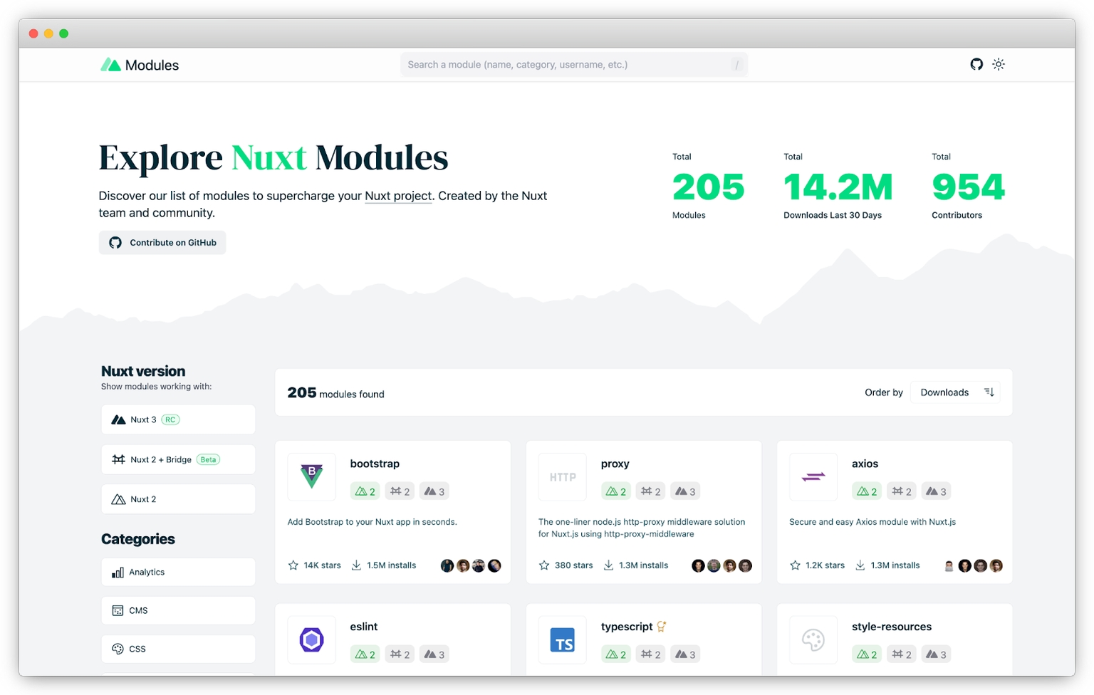Open the bootstrap module card title

click(375, 464)
